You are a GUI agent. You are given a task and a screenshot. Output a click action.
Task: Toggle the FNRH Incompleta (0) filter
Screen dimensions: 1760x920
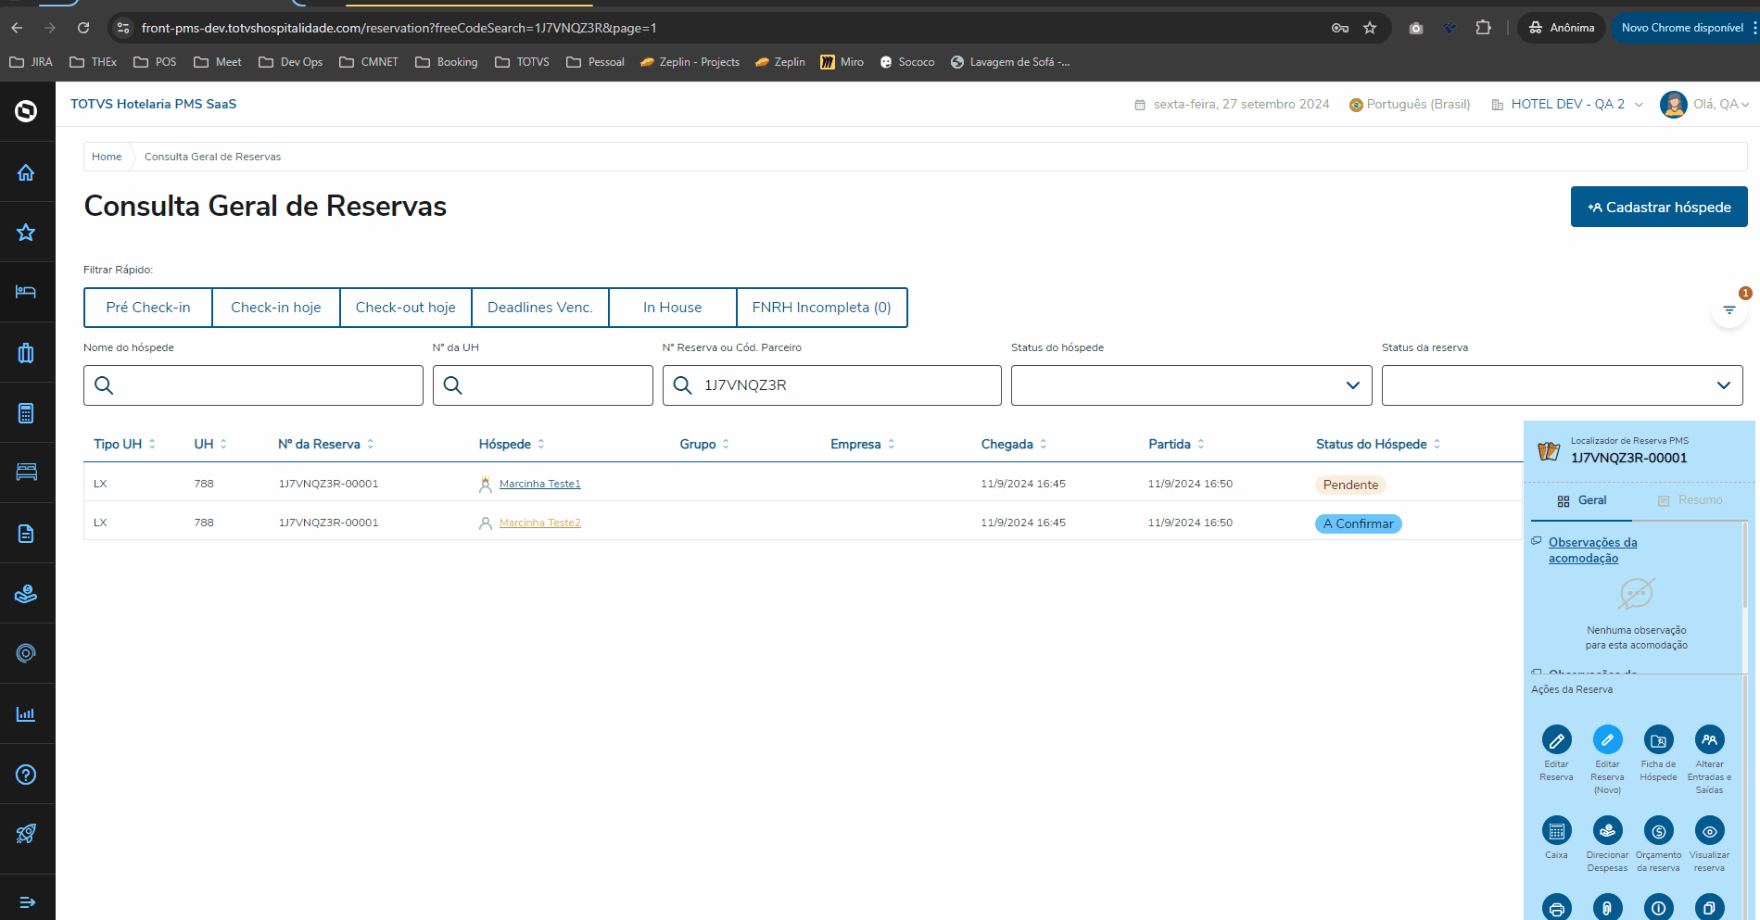point(822,308)
